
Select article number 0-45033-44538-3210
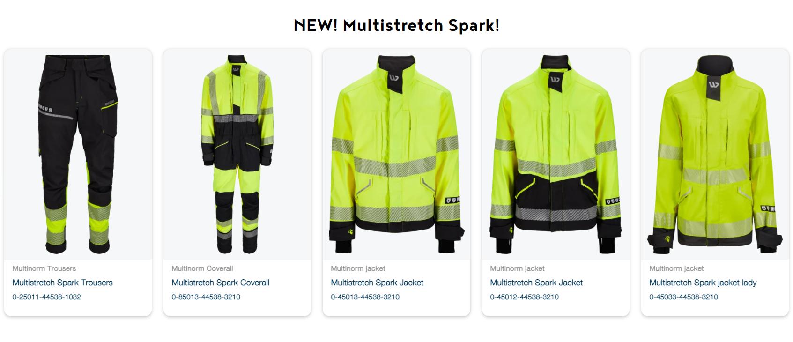click(x=683, y=297)
